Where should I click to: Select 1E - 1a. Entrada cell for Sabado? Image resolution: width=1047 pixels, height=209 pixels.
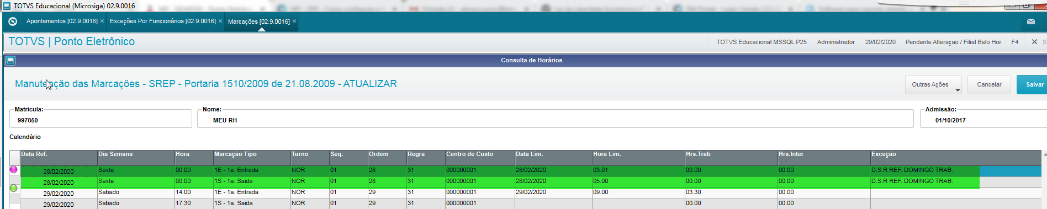pyautogui.click(x=252, y=192)
